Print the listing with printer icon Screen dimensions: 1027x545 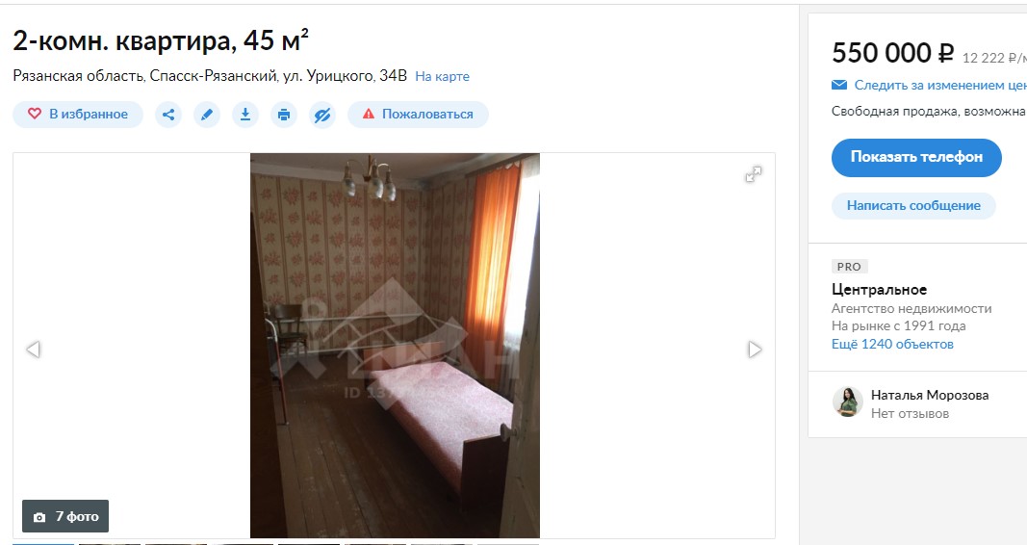point(284,115)
